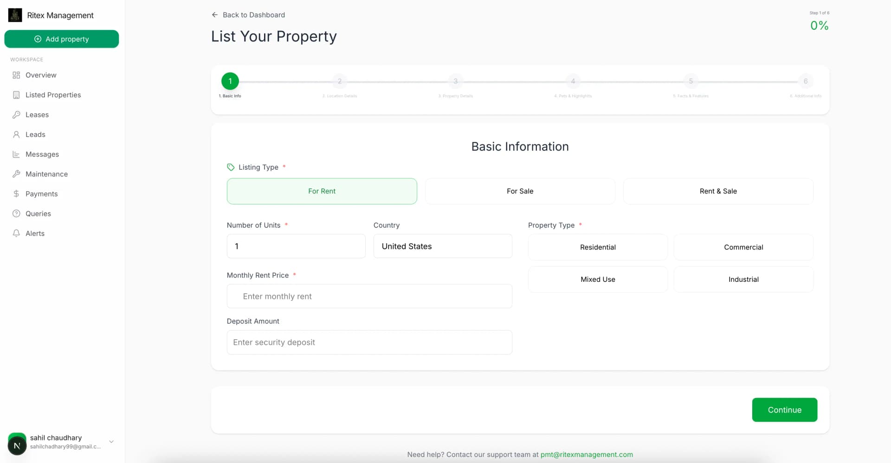Viewport: 891px width, 463px height.
Task: Click the Listed Properties building icon
Action: pos(16,95)
